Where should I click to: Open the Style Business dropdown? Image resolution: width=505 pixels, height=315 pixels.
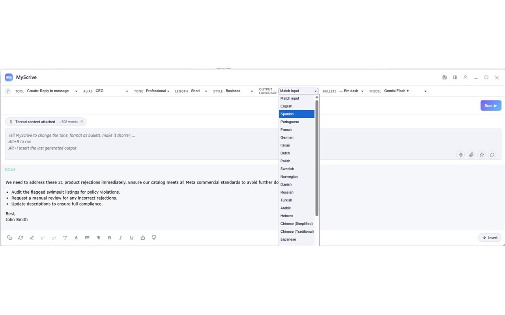point(239,91)
